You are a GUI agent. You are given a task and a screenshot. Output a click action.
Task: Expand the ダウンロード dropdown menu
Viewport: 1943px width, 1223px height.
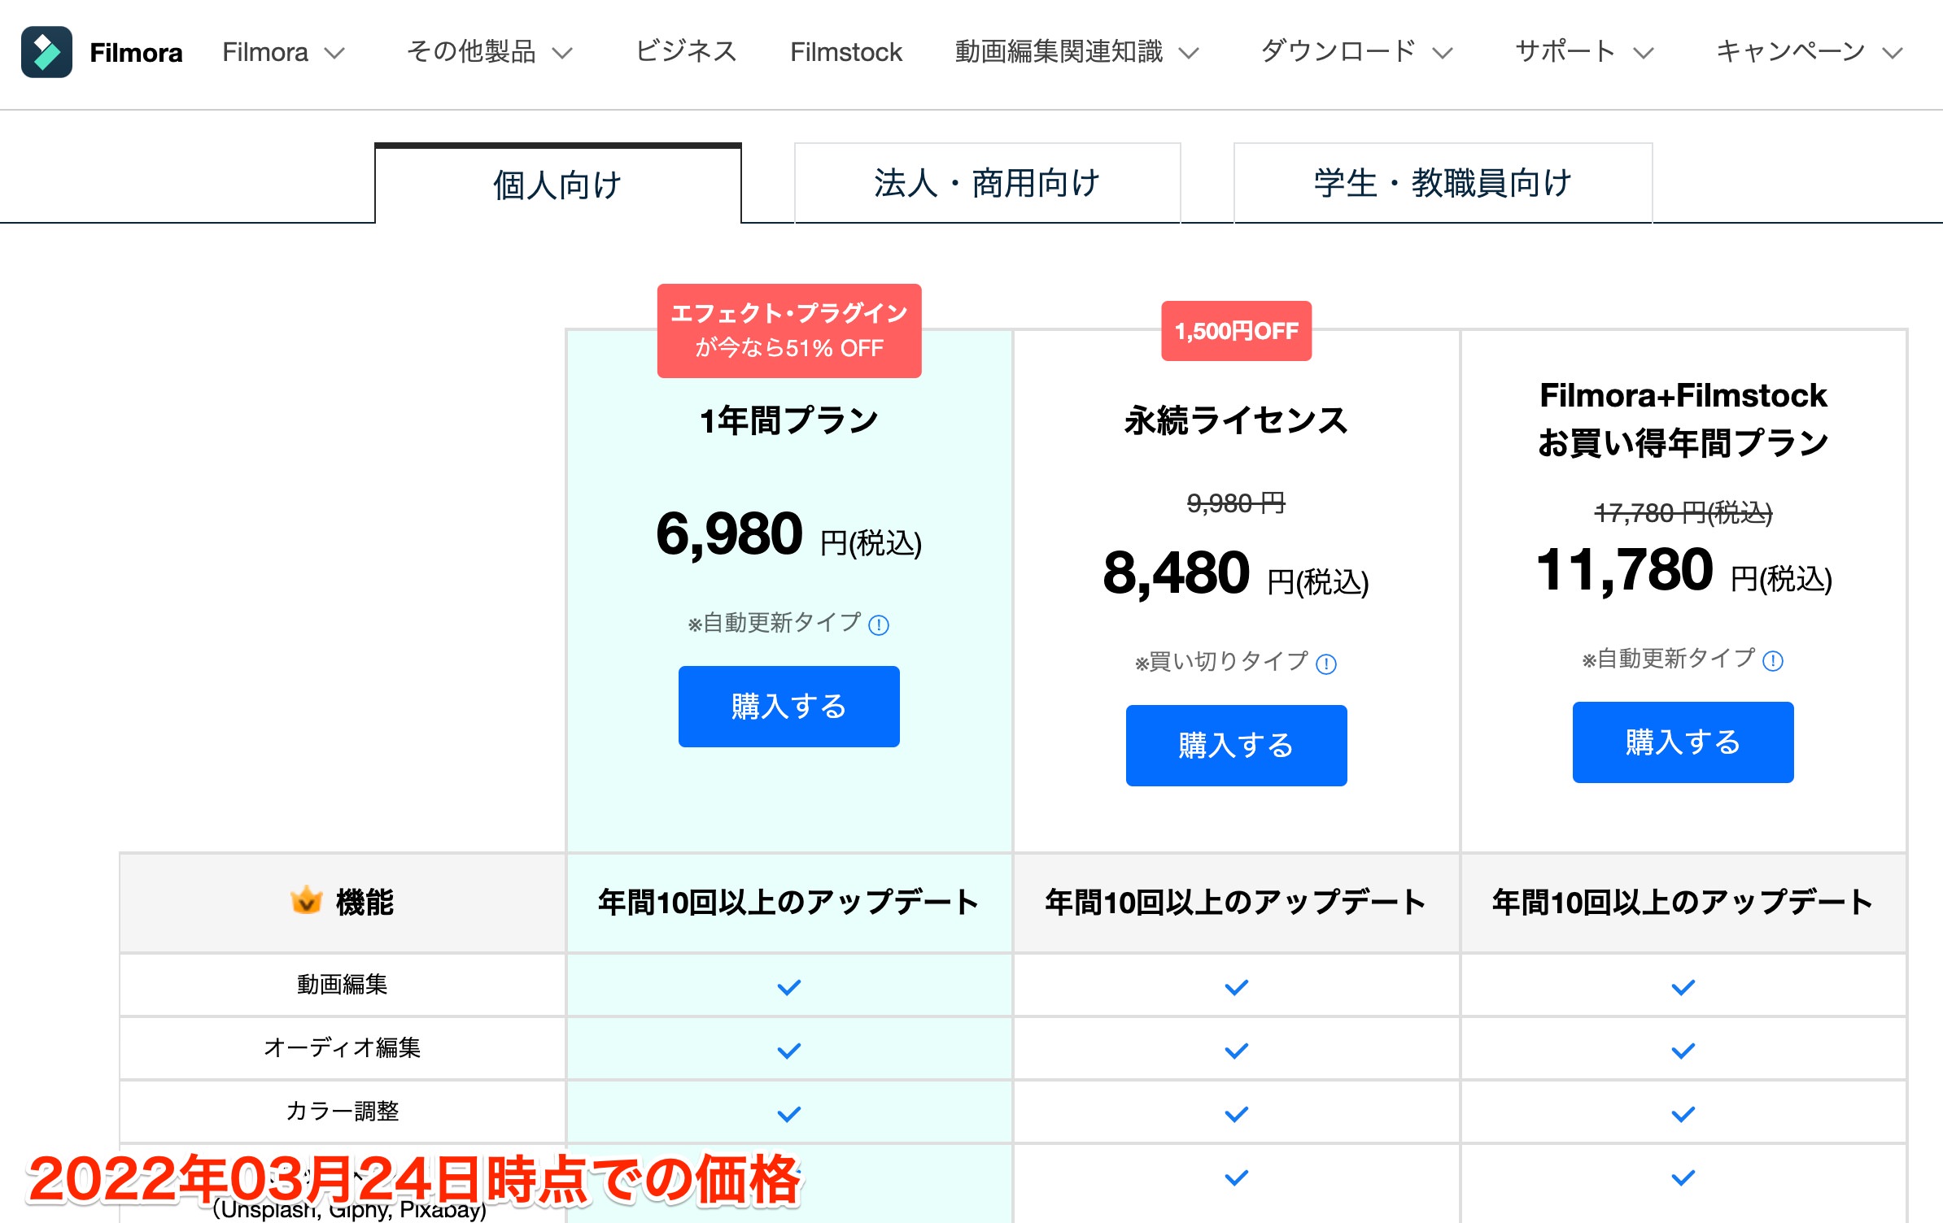pos(1356,52)
